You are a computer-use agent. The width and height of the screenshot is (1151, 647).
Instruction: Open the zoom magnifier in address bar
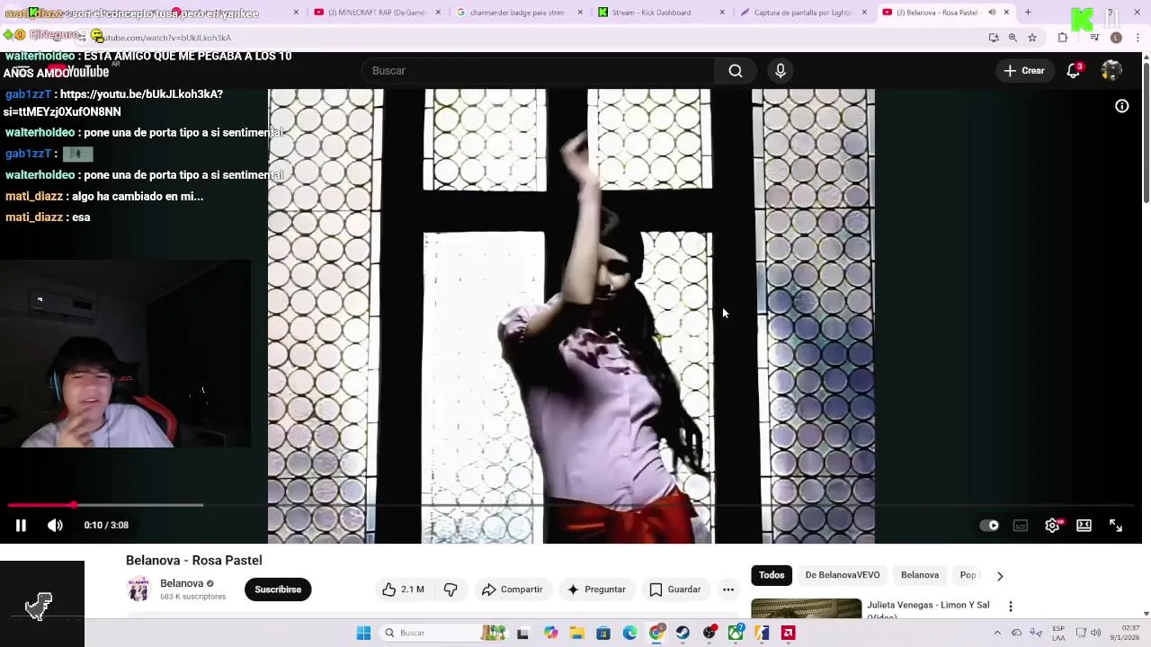coord(1013,38)
